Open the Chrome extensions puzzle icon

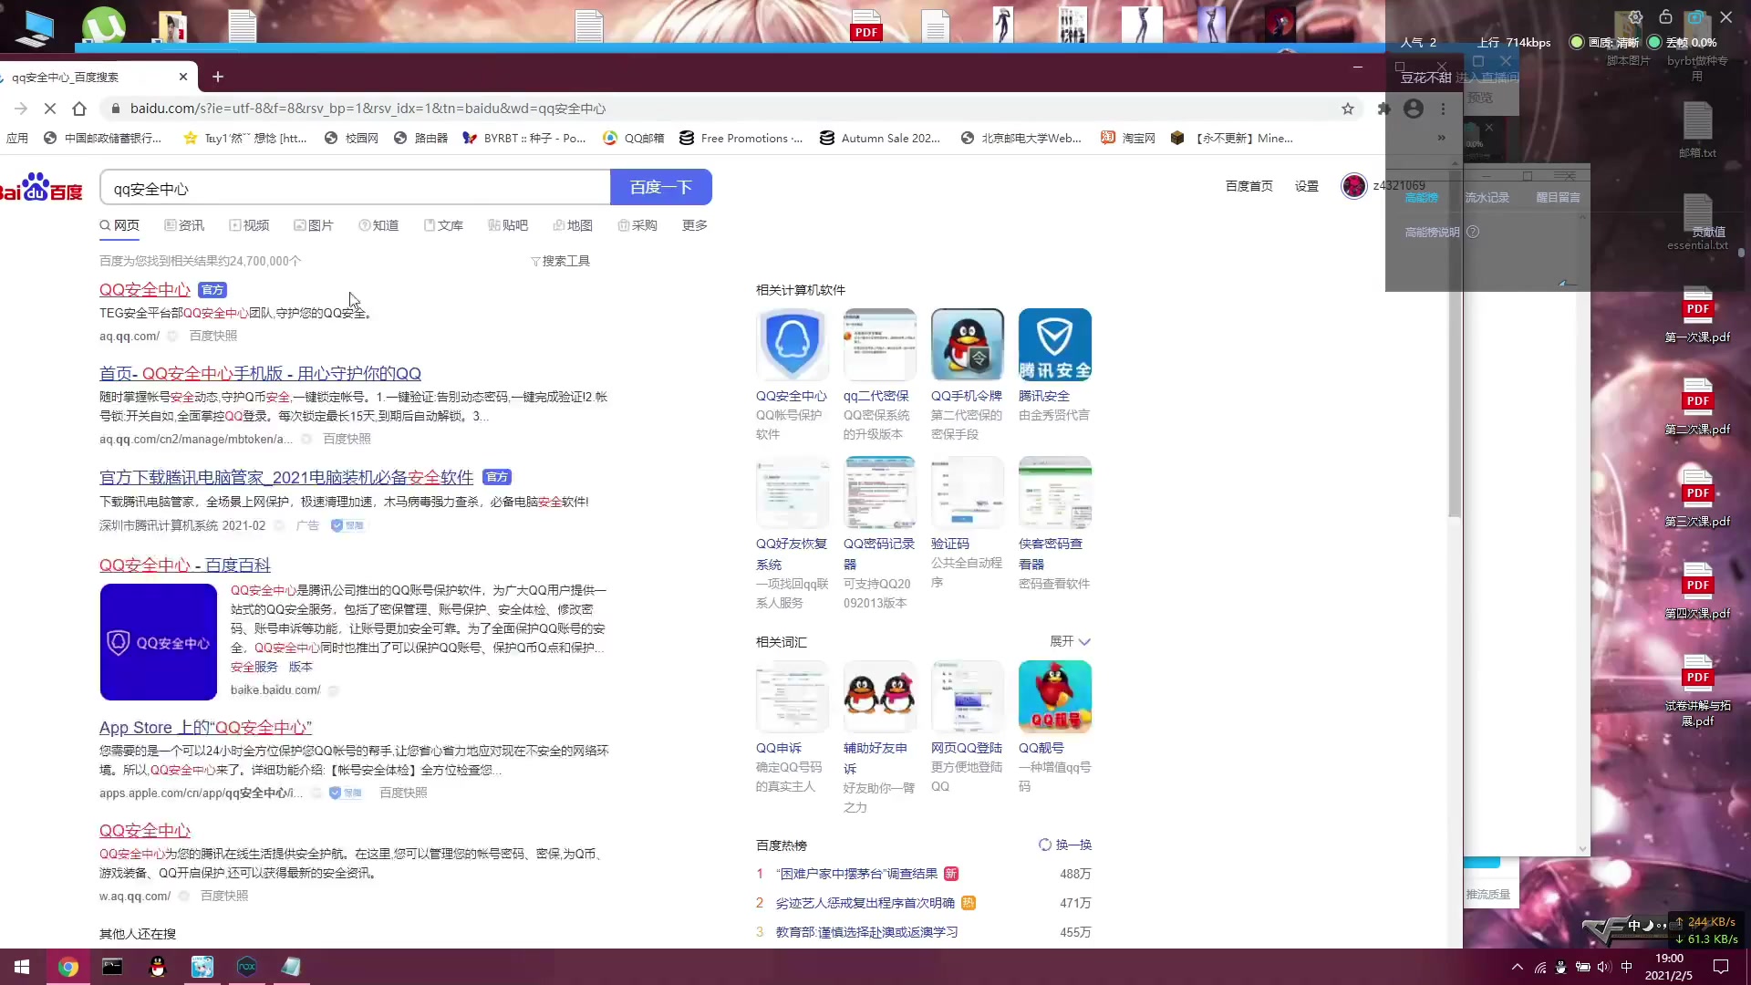click(x=1383, y=109)
